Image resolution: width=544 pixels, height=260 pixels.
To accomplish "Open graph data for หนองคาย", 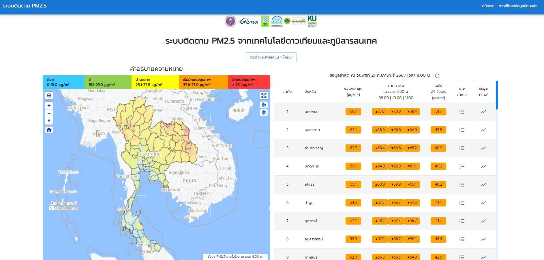I will coord(483,130).
